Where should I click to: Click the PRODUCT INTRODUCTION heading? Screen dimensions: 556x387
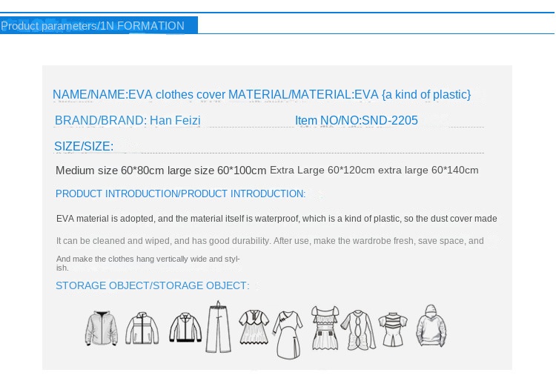pos(180,193)
